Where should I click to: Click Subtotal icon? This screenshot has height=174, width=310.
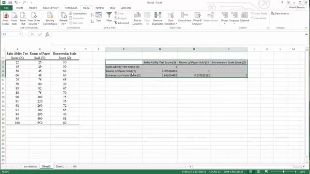(x=245, y=17)
